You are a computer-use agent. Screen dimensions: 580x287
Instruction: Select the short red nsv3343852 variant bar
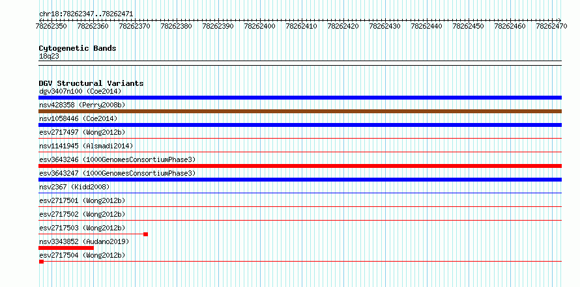[x=66, y=248]
